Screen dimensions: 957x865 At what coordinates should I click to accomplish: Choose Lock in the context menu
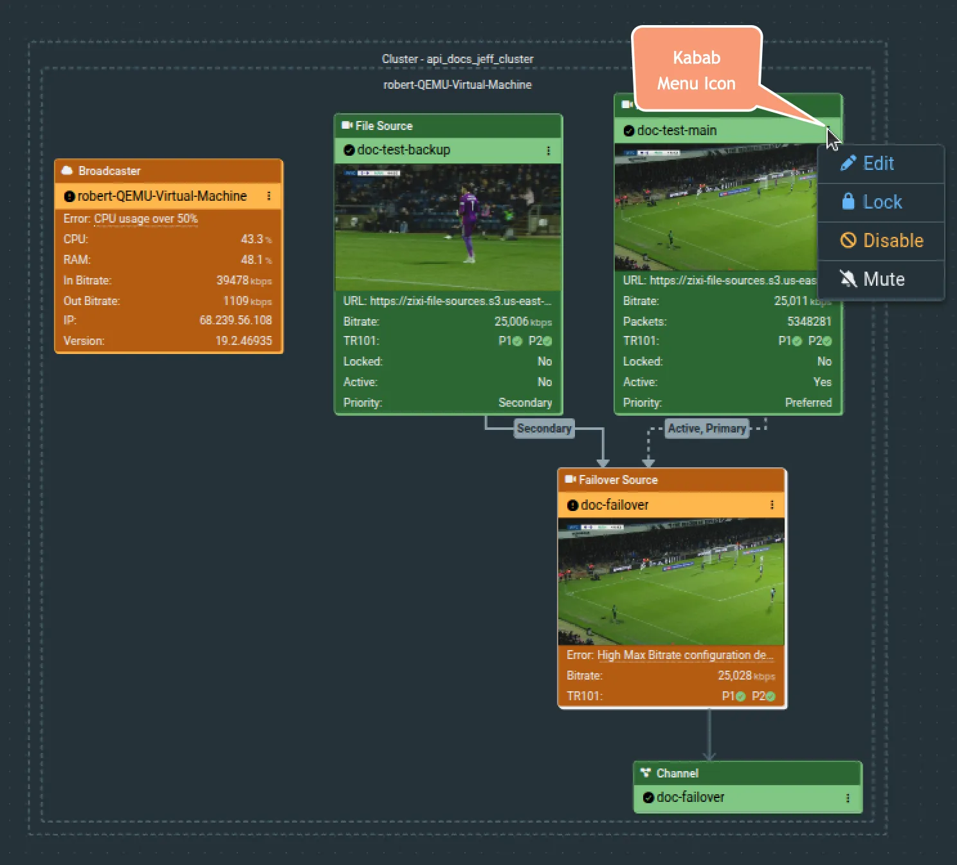[x=880, y=202]
